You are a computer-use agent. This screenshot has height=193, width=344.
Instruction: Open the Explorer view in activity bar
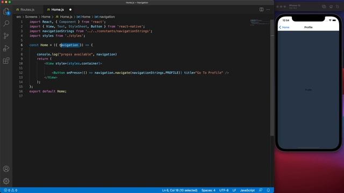click(x=6, y=11)
